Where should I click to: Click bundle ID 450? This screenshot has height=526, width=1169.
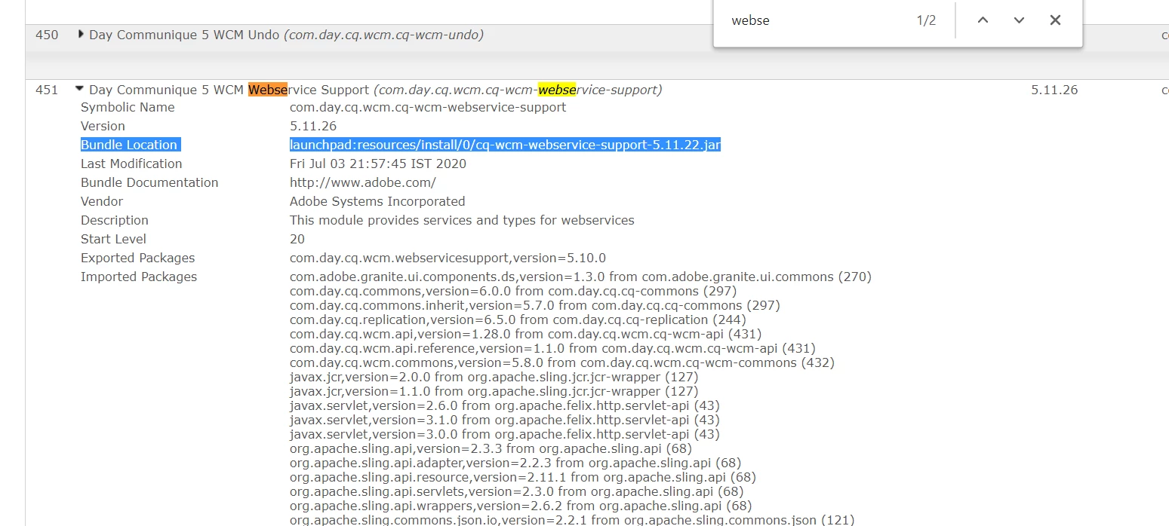(47, 35)
